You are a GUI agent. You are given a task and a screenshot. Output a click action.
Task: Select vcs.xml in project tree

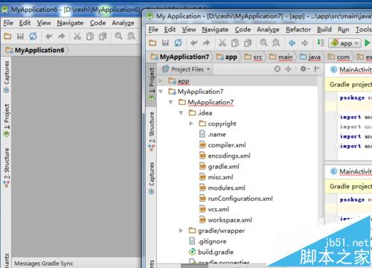[x=214, y=209]
